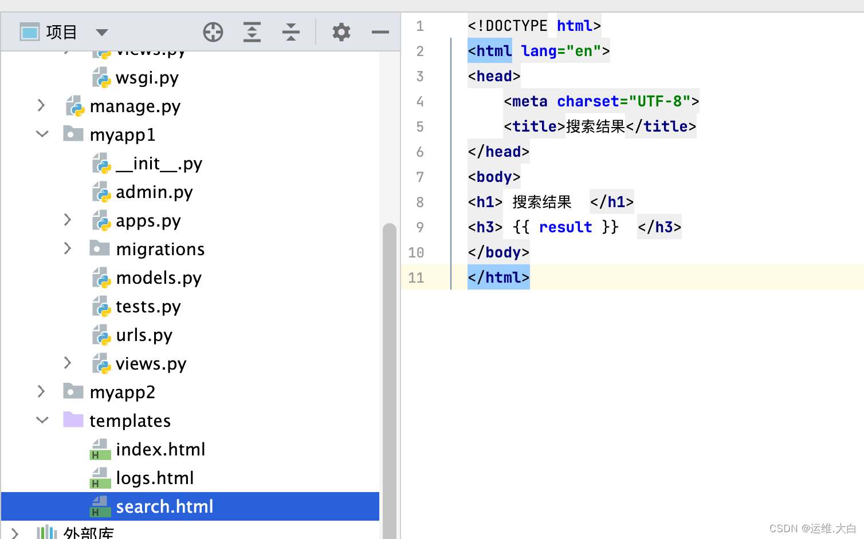Expand the myapp2 folder chevron
The image size is (864, 539).
click(x=41, y=391)
